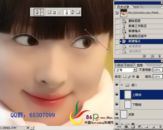Lock layer position

pos(133,76)
